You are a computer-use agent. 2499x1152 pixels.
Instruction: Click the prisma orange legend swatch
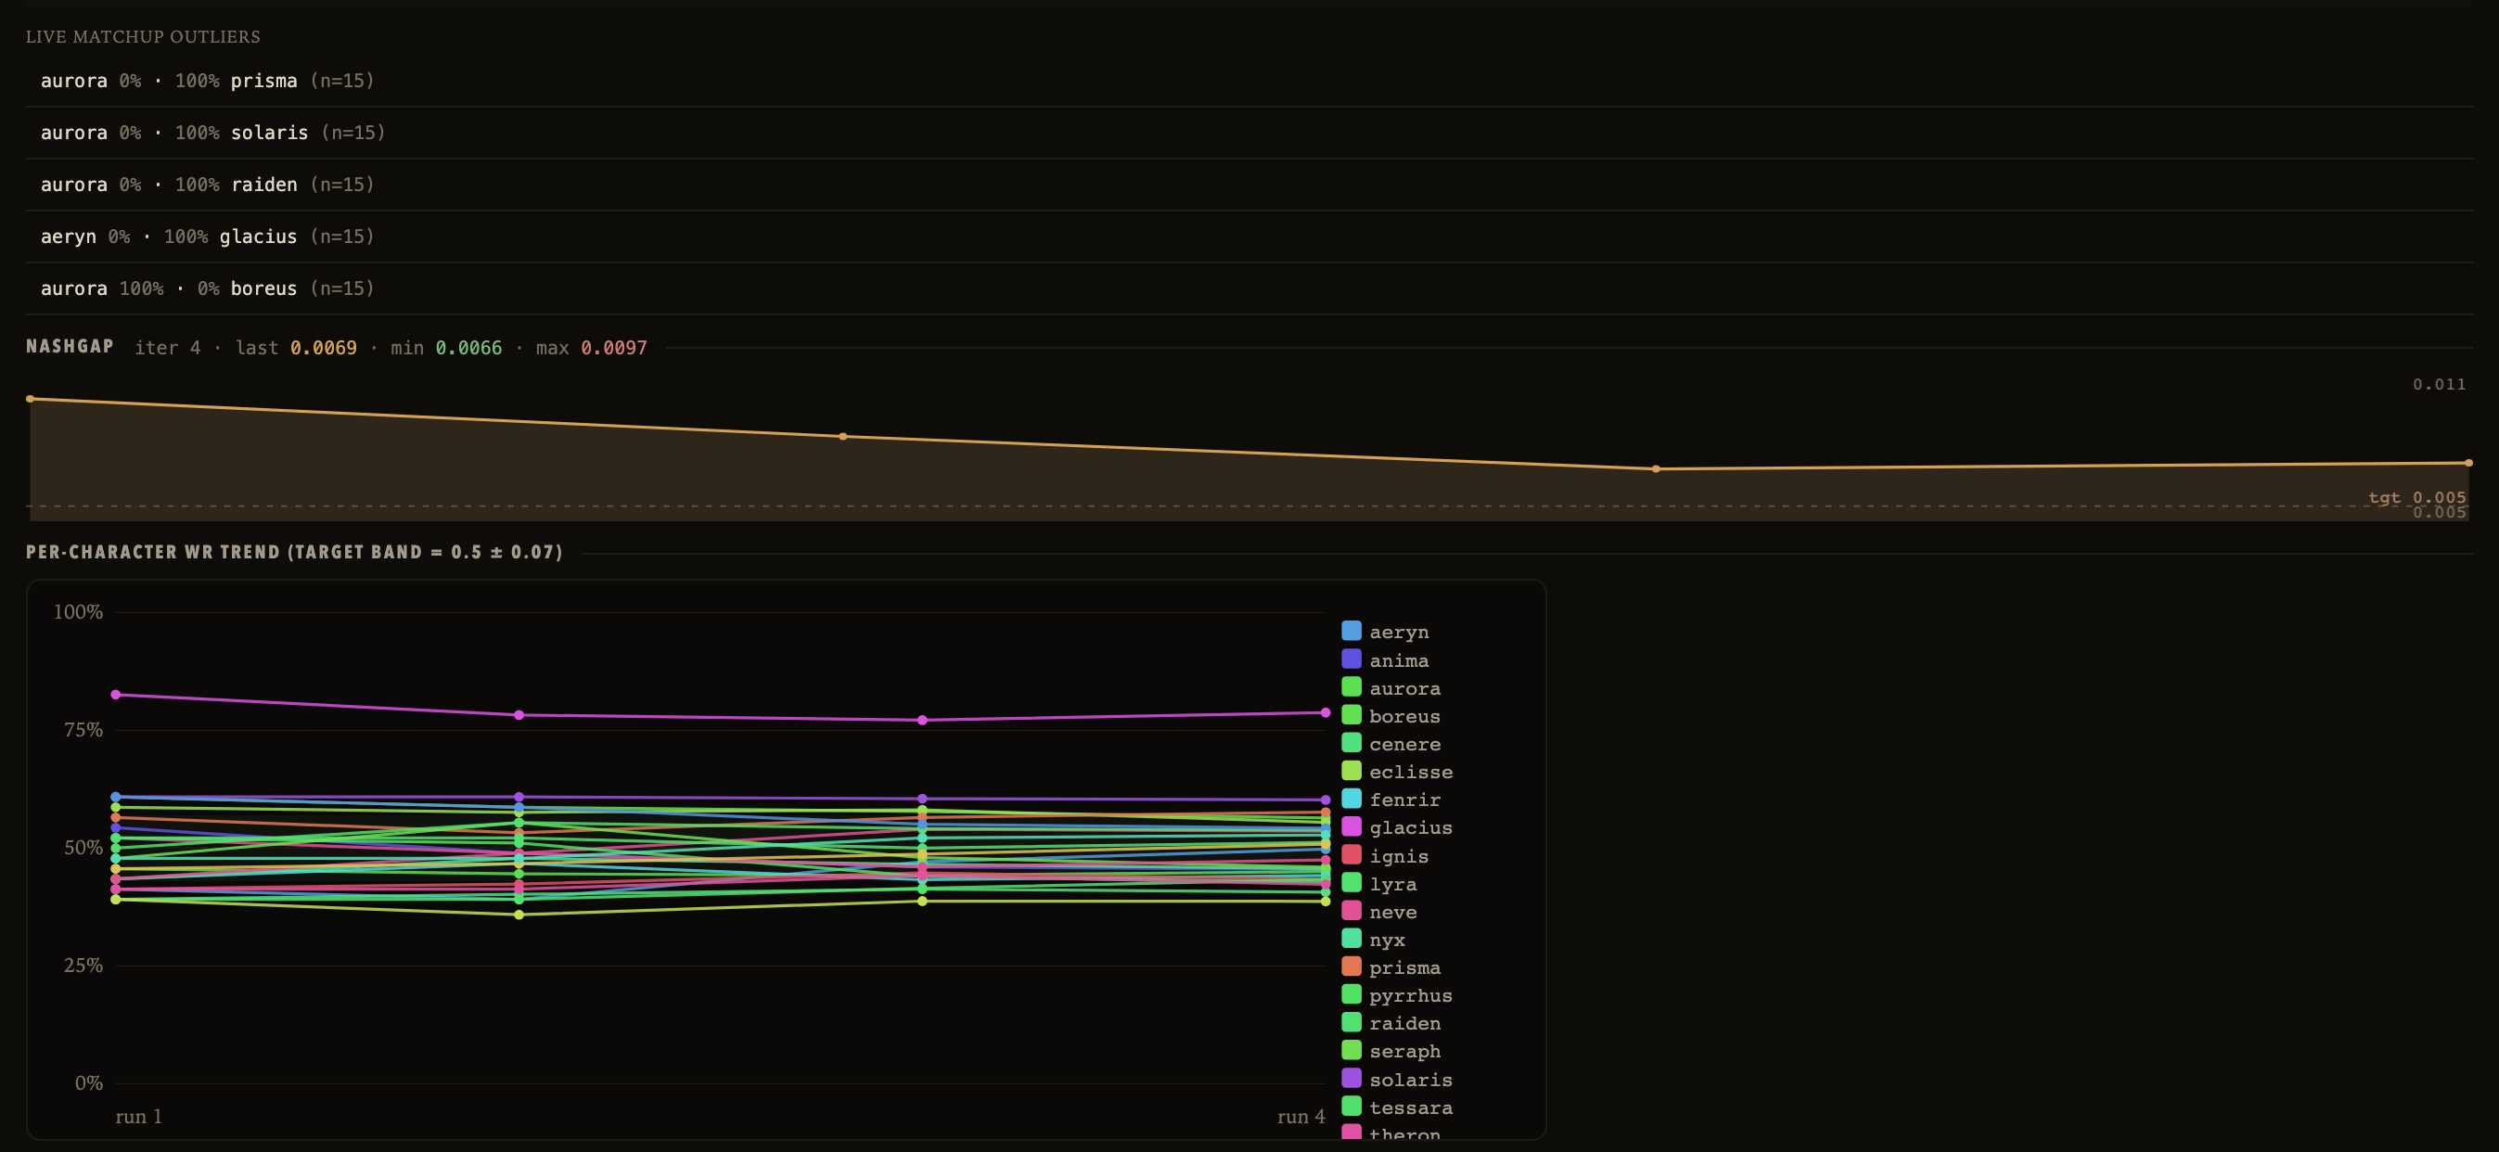coord(1351,966)
